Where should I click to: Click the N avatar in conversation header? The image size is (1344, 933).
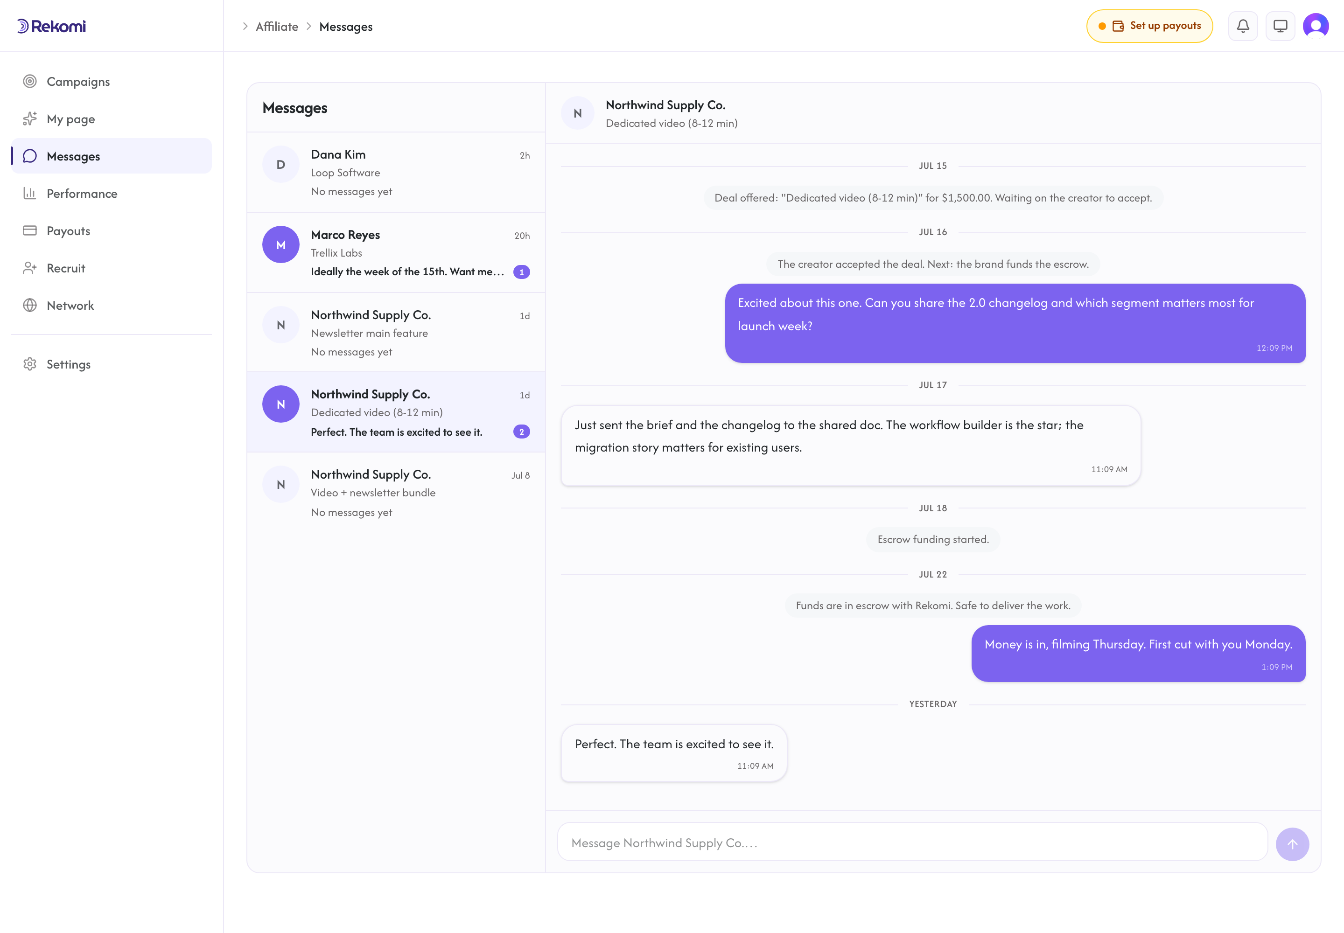578,113
